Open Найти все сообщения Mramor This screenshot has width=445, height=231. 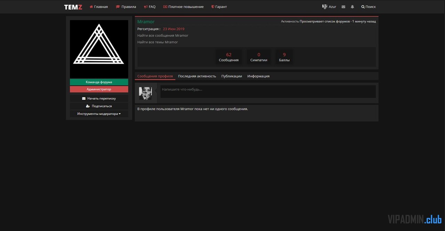pos(163,36)
